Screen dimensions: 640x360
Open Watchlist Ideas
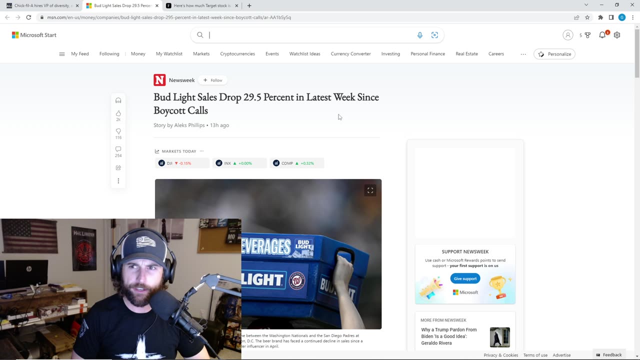point(304,54)
